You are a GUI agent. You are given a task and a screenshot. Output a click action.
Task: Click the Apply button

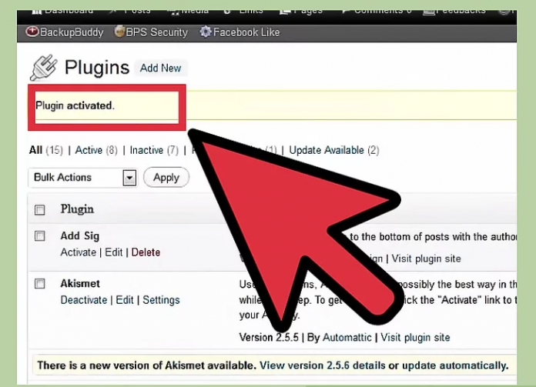166,178
